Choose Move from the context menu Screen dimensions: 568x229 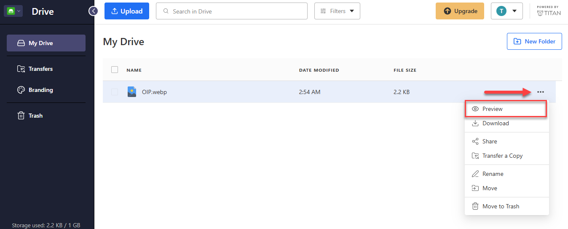click(x=507, y=188)
